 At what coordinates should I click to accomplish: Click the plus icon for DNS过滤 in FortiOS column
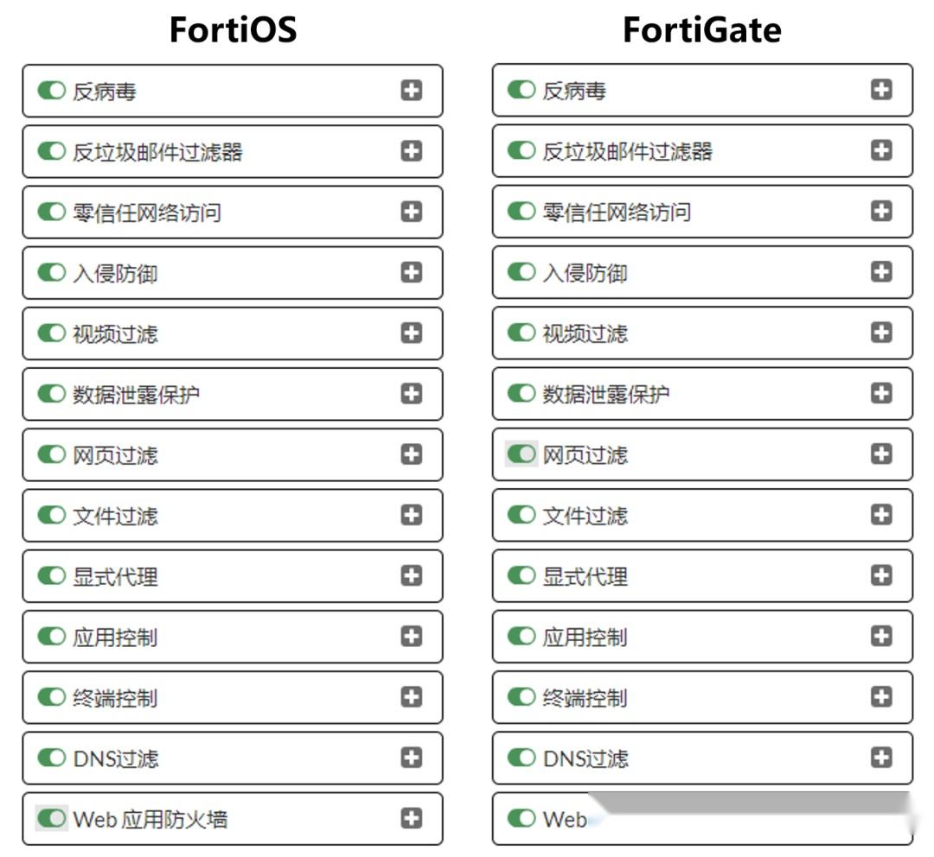413,758
